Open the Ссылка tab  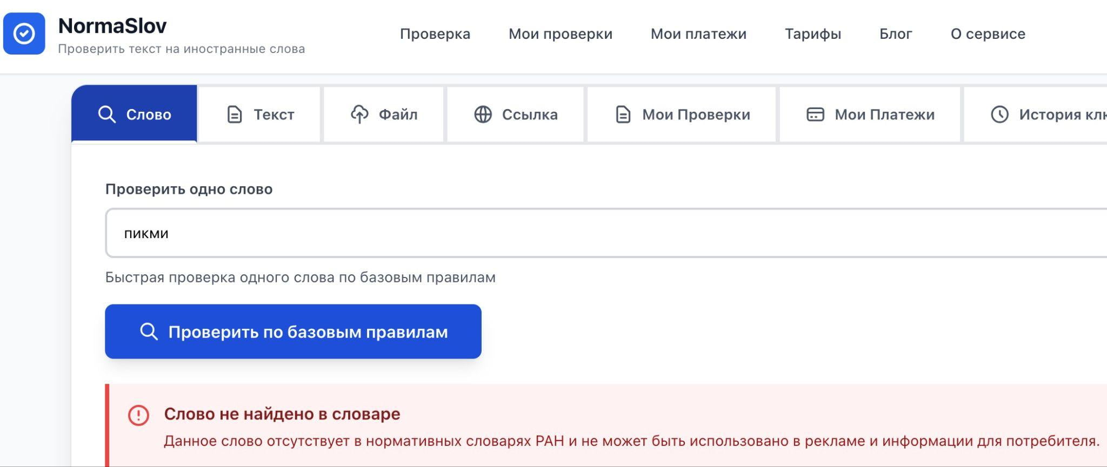(x=514, y=114)
